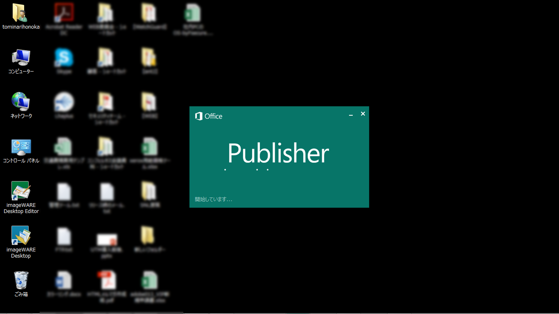Select the ごみ箱 recycle bin icon
Viewport: 559px width, 314px height.
click(21, 280)
